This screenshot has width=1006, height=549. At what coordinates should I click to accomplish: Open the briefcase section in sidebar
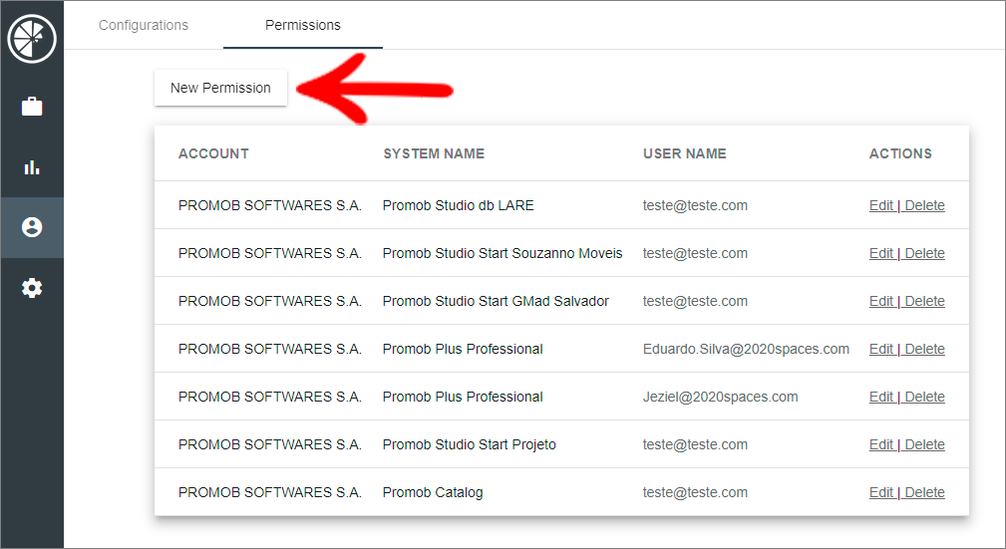[32, 106]
